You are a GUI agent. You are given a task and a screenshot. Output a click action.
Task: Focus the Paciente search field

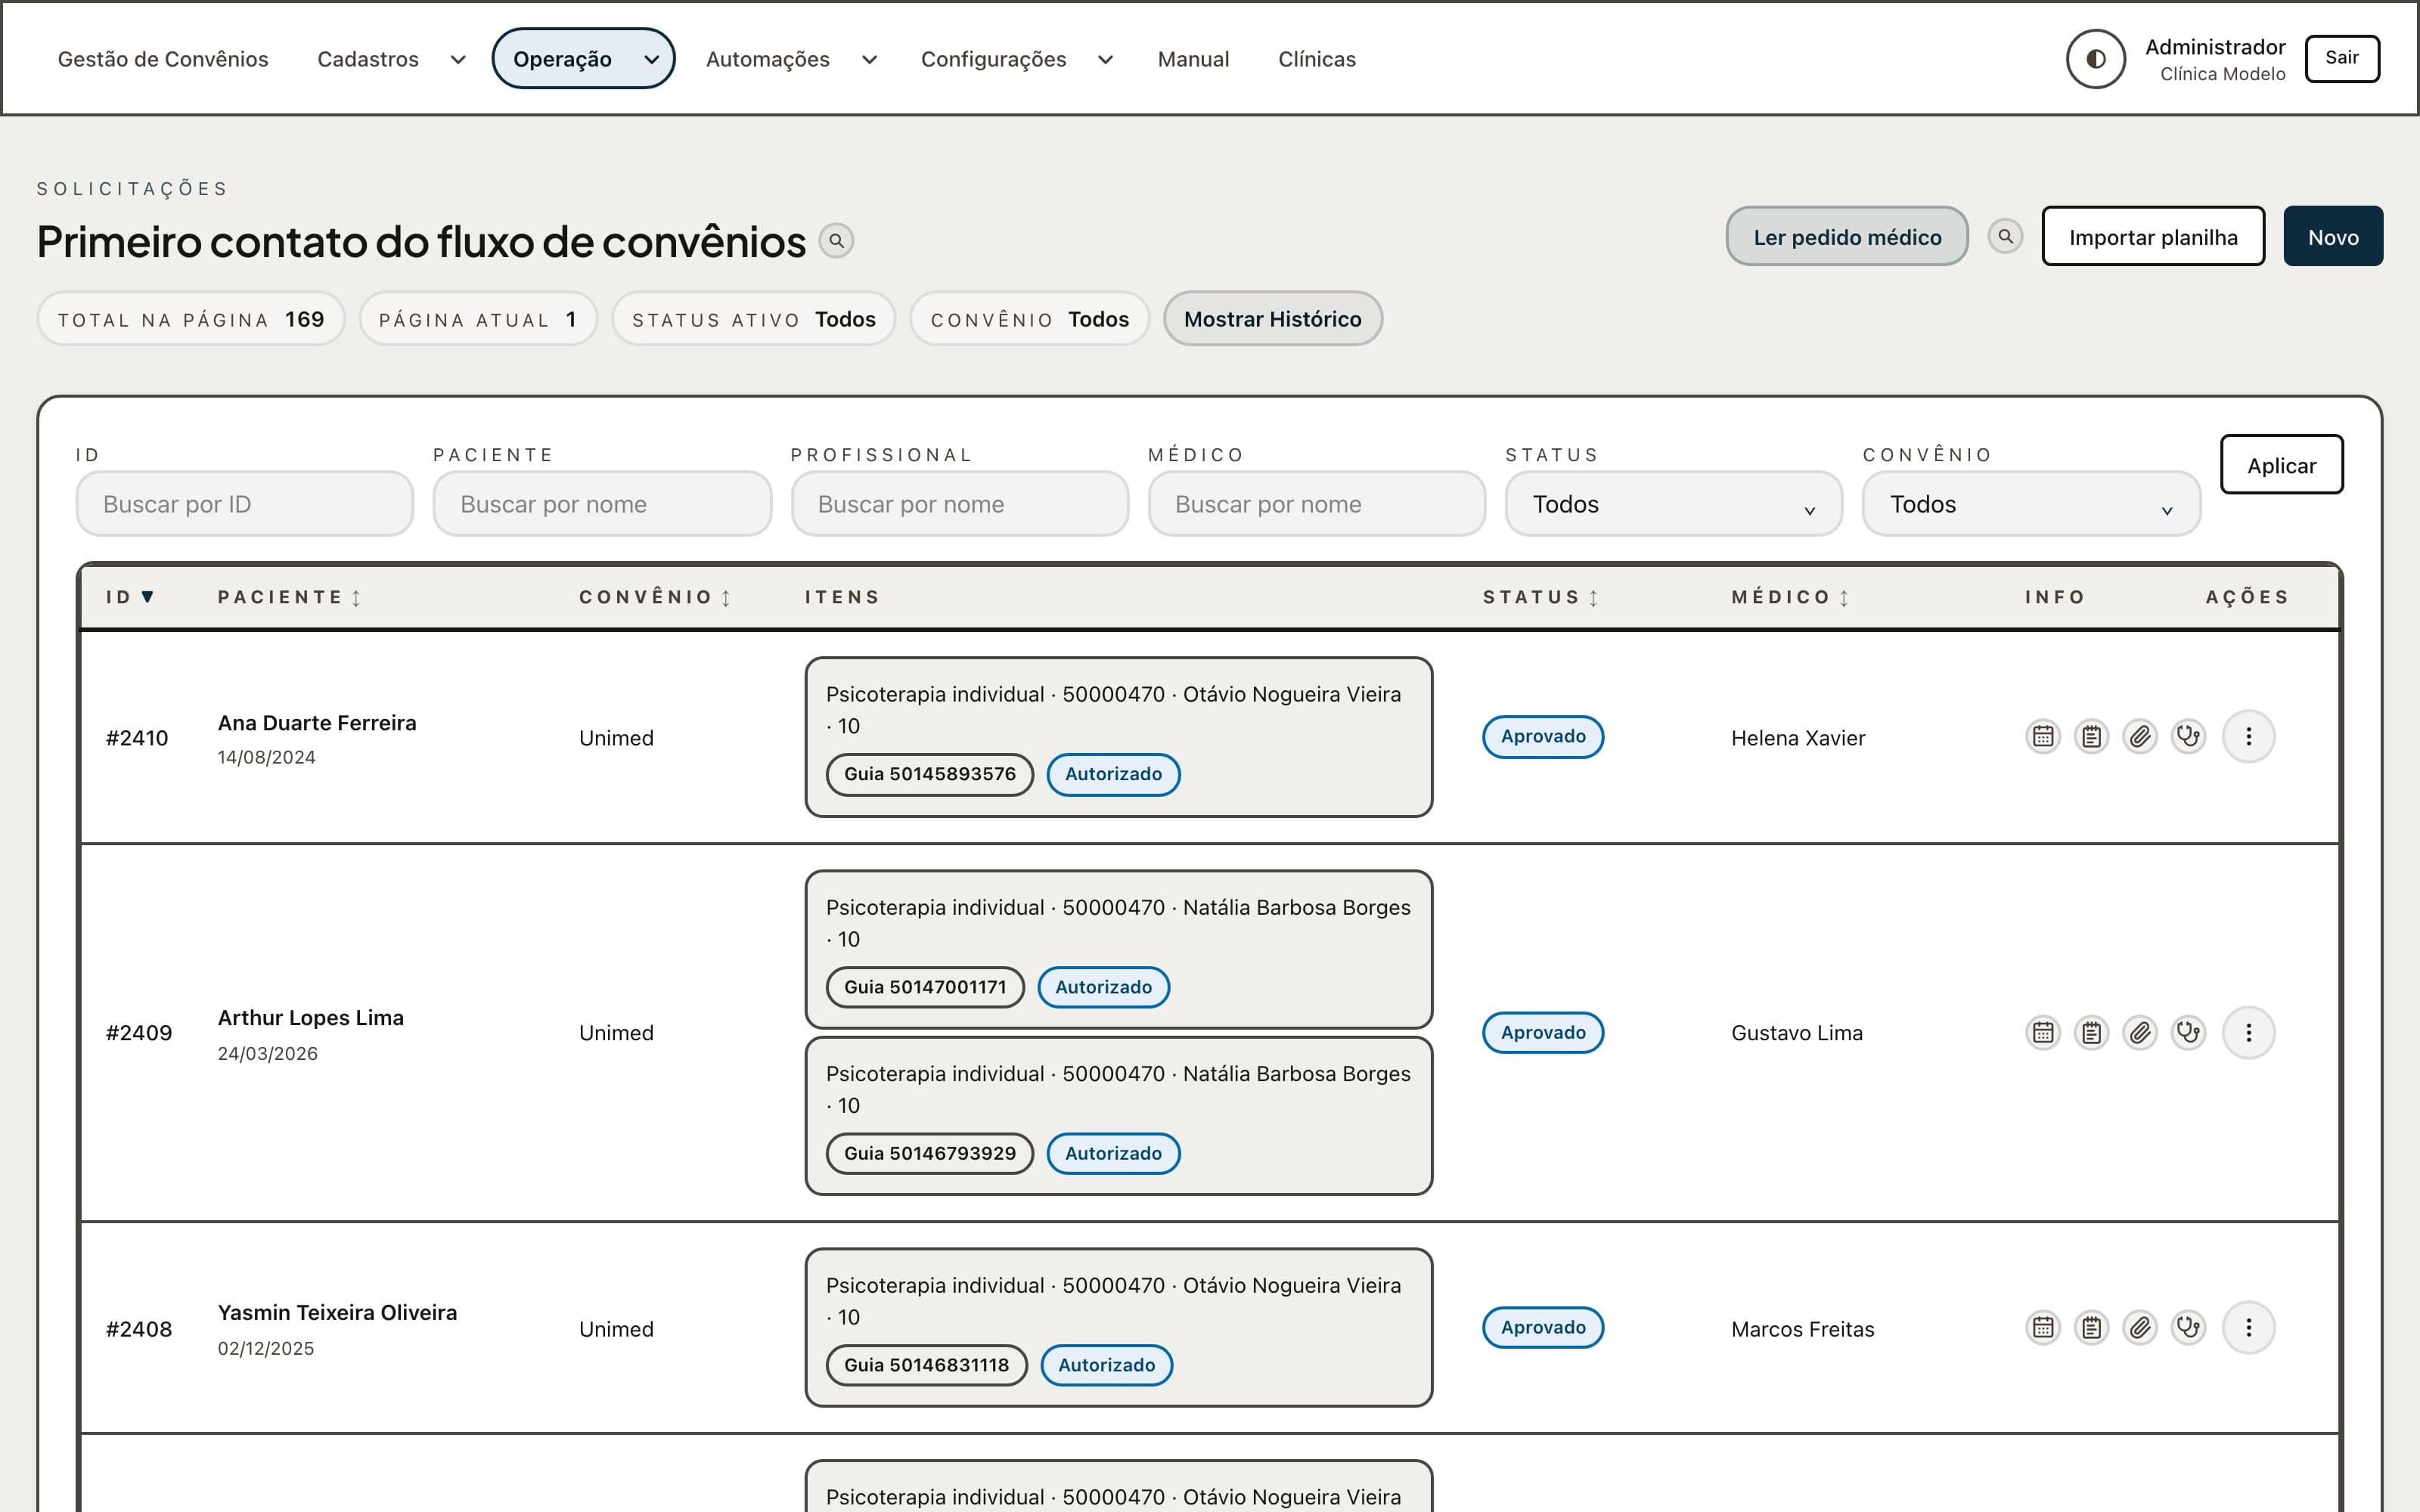602,504
